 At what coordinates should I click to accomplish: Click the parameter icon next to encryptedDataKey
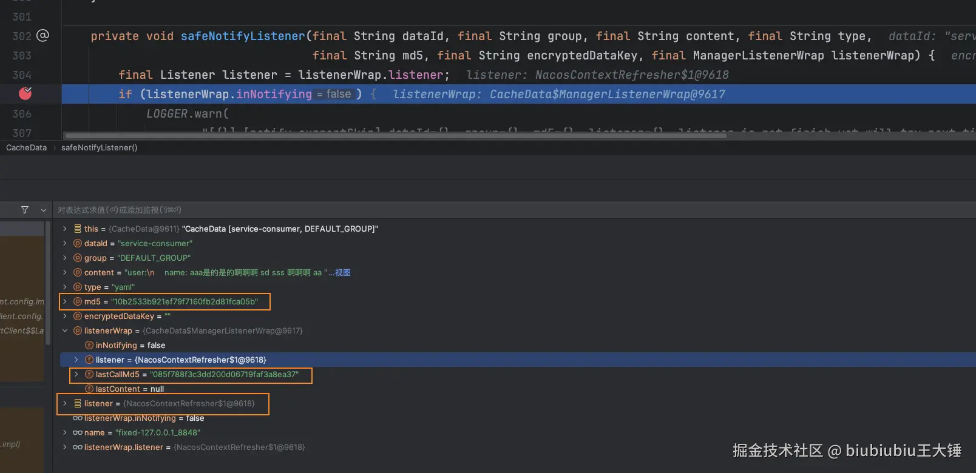tap(78, 316)
